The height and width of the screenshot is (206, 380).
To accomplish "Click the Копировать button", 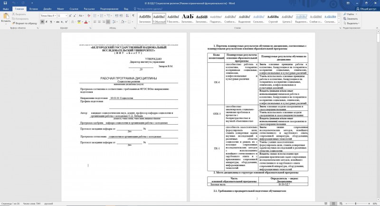I will pos(20,19).
